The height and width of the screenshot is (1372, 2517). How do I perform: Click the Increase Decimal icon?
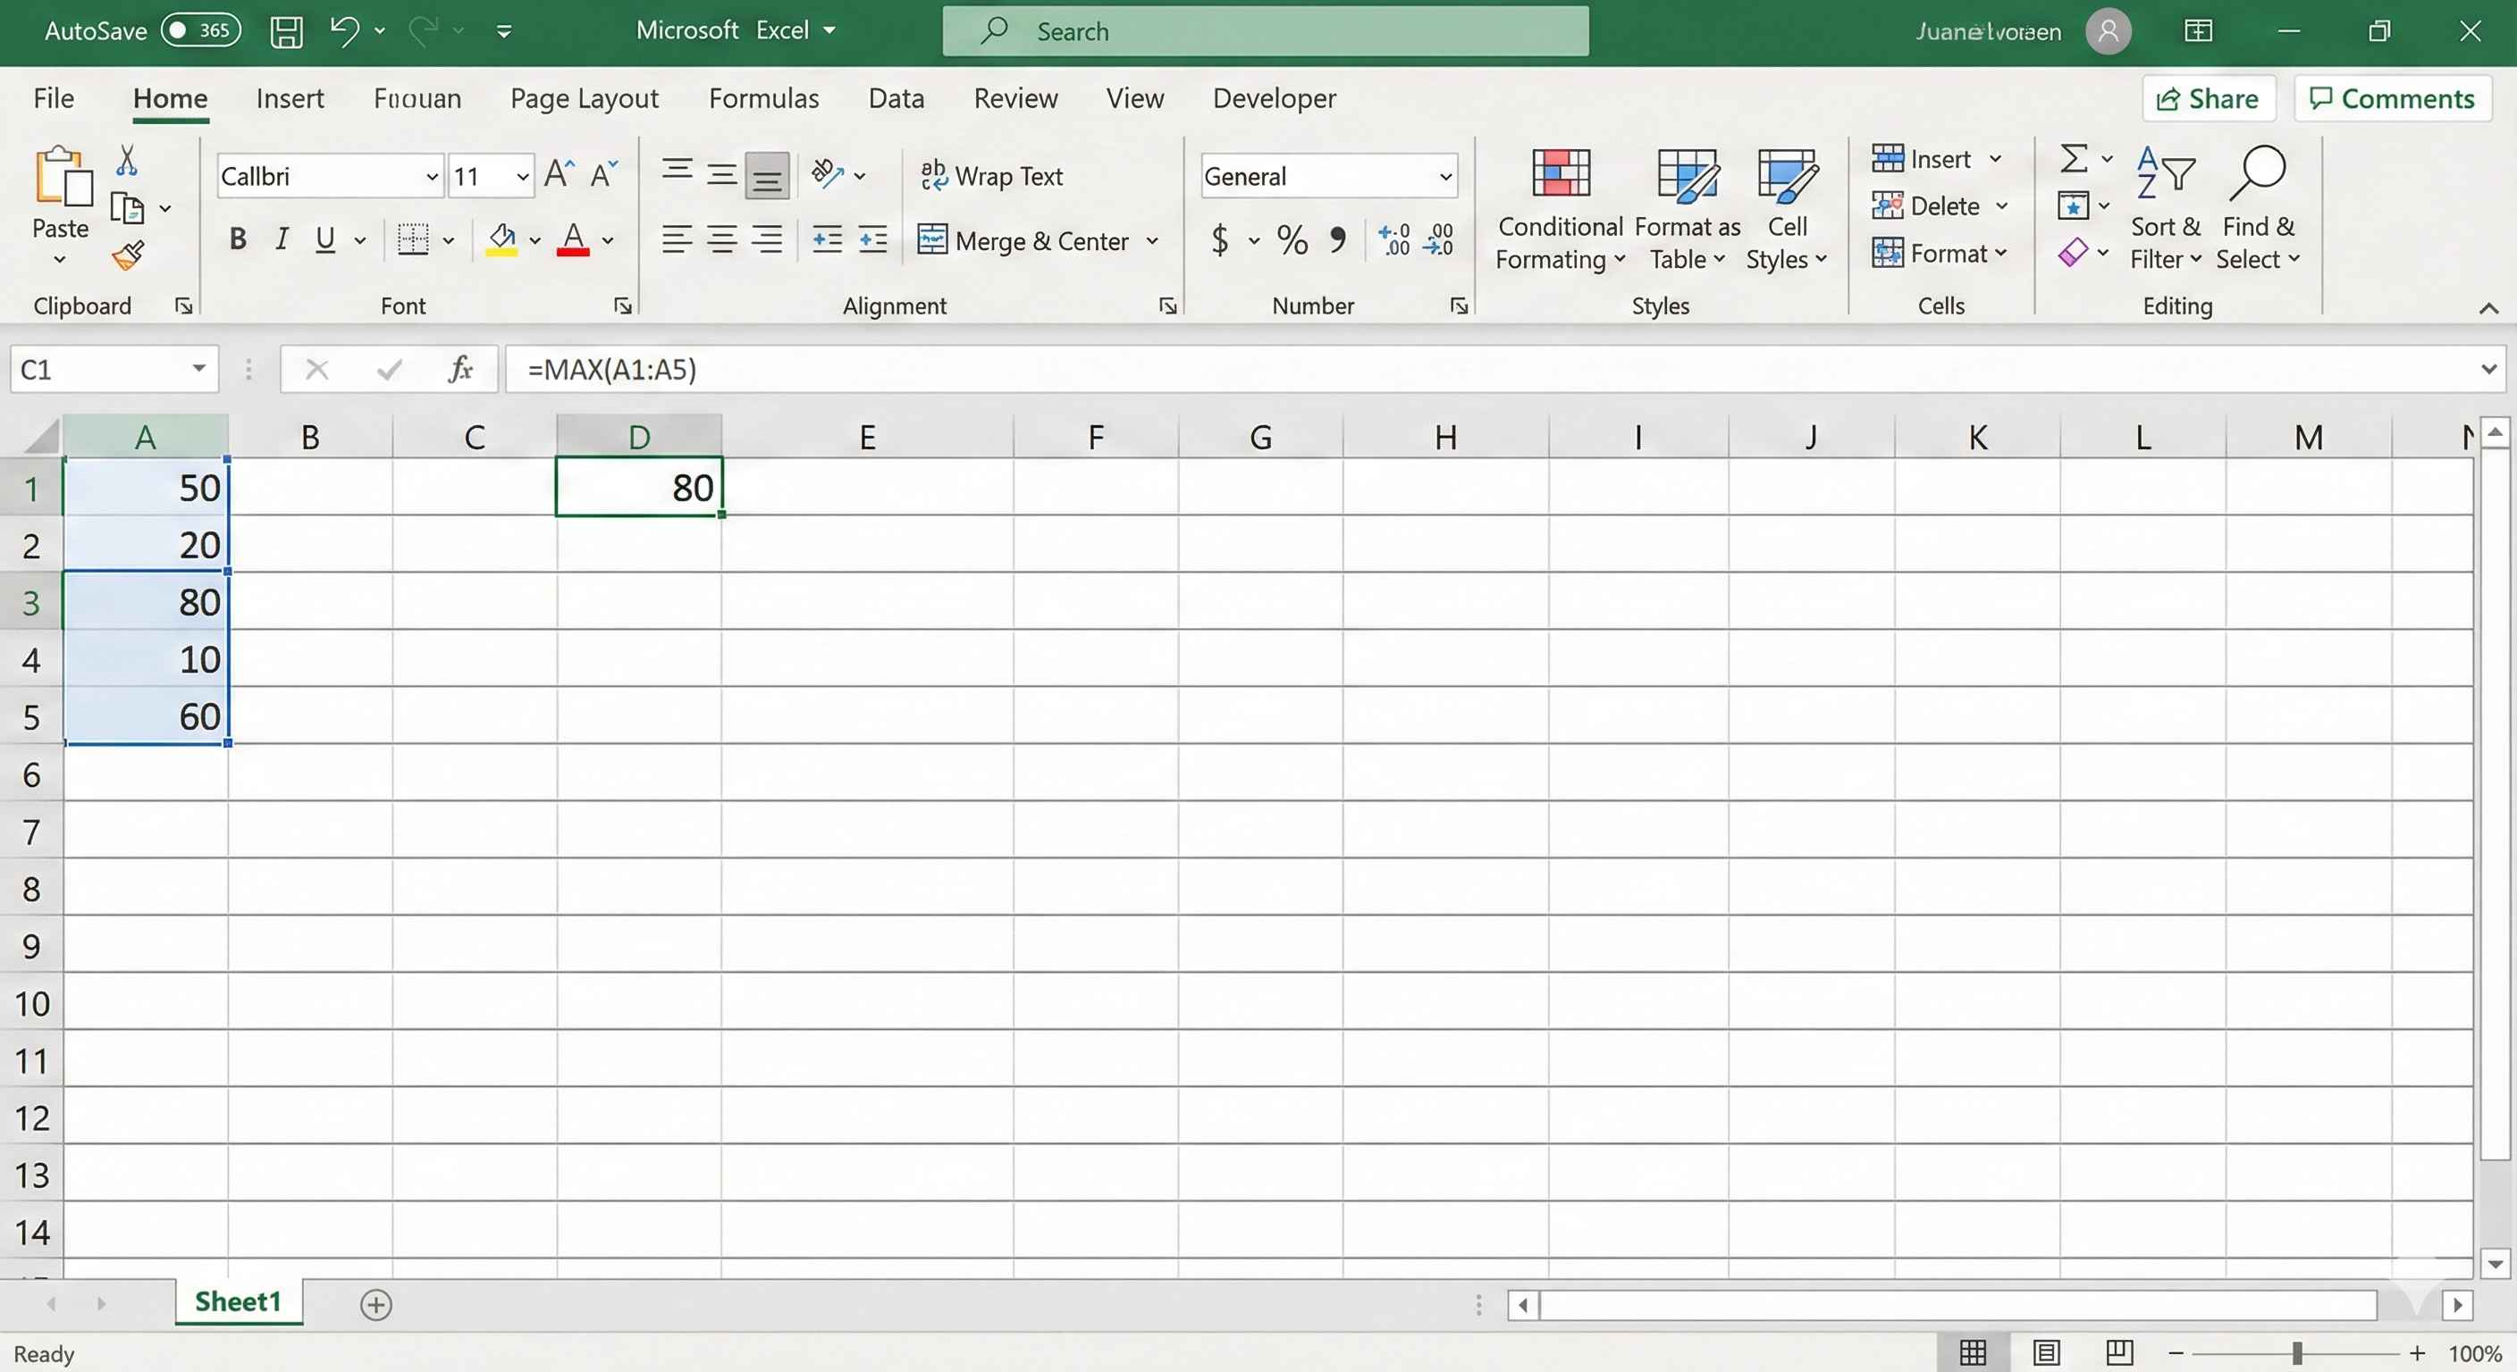[x=1393, y=240]
